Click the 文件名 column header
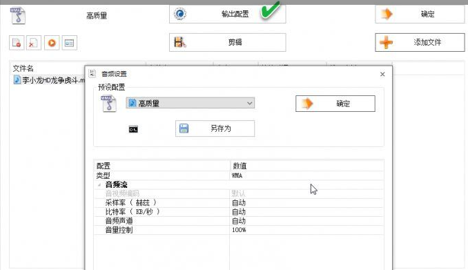This screenshot has width=468, height=270. (x=23, y=68)
